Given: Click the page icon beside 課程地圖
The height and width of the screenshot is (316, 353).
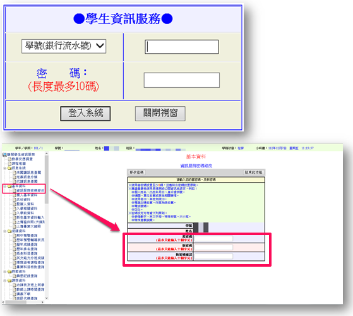Looking at the screenshot, I should coord(9,164).
